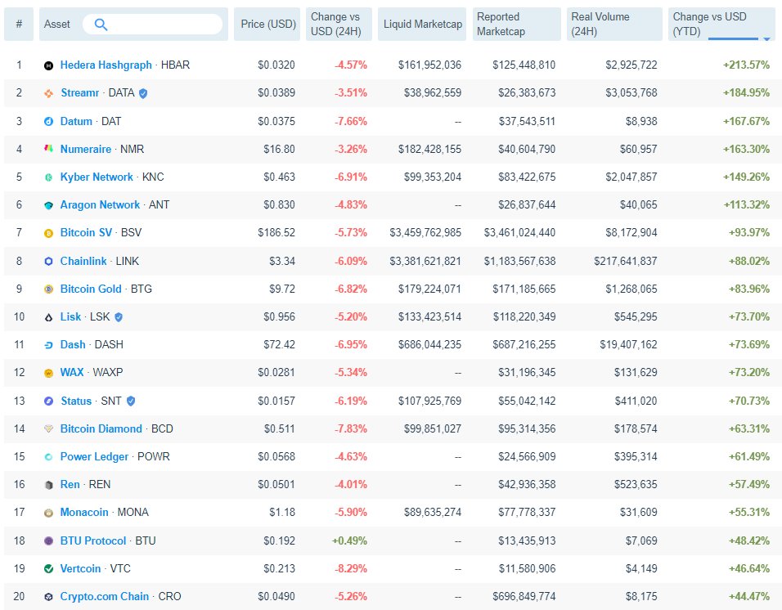Open the Streamr asset link
Viewport: 782px width, 610px height.
(x=80, y=92)
